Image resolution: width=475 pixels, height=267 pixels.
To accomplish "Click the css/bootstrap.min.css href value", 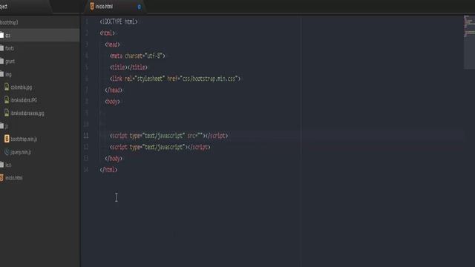I will [x=209, y=79].
